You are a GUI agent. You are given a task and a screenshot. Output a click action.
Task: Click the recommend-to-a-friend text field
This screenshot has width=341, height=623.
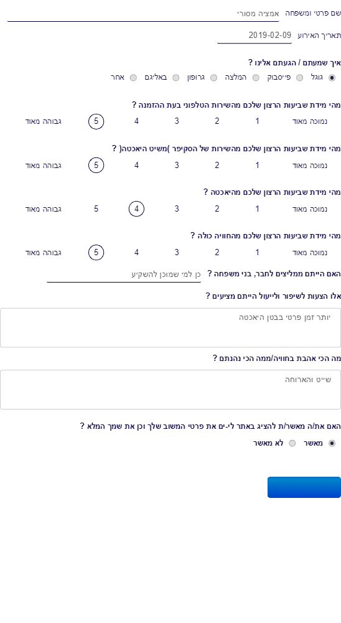click(124, 275)
